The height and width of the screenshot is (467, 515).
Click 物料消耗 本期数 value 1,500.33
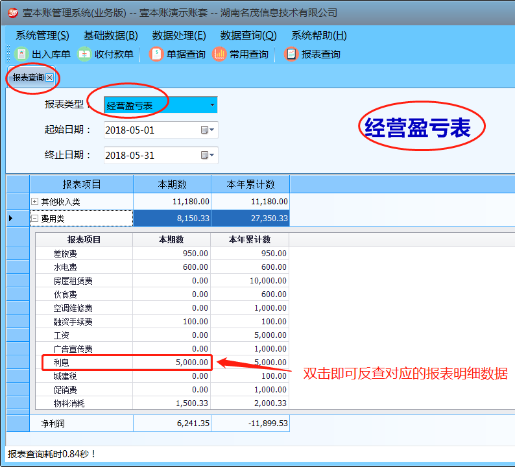(x=192, y=403)
